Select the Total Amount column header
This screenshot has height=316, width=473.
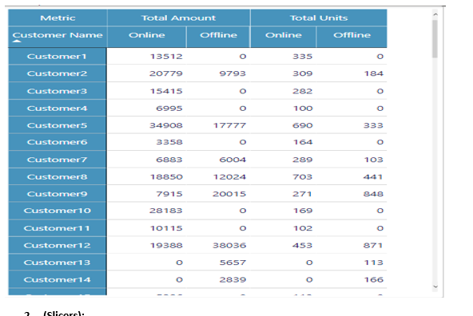pos(179,18)
